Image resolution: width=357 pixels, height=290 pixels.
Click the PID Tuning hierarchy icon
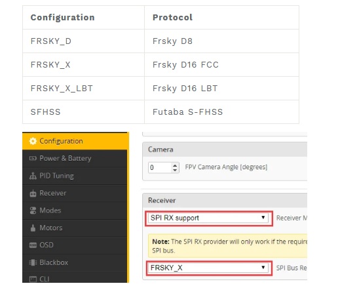[x=33, y=176]
